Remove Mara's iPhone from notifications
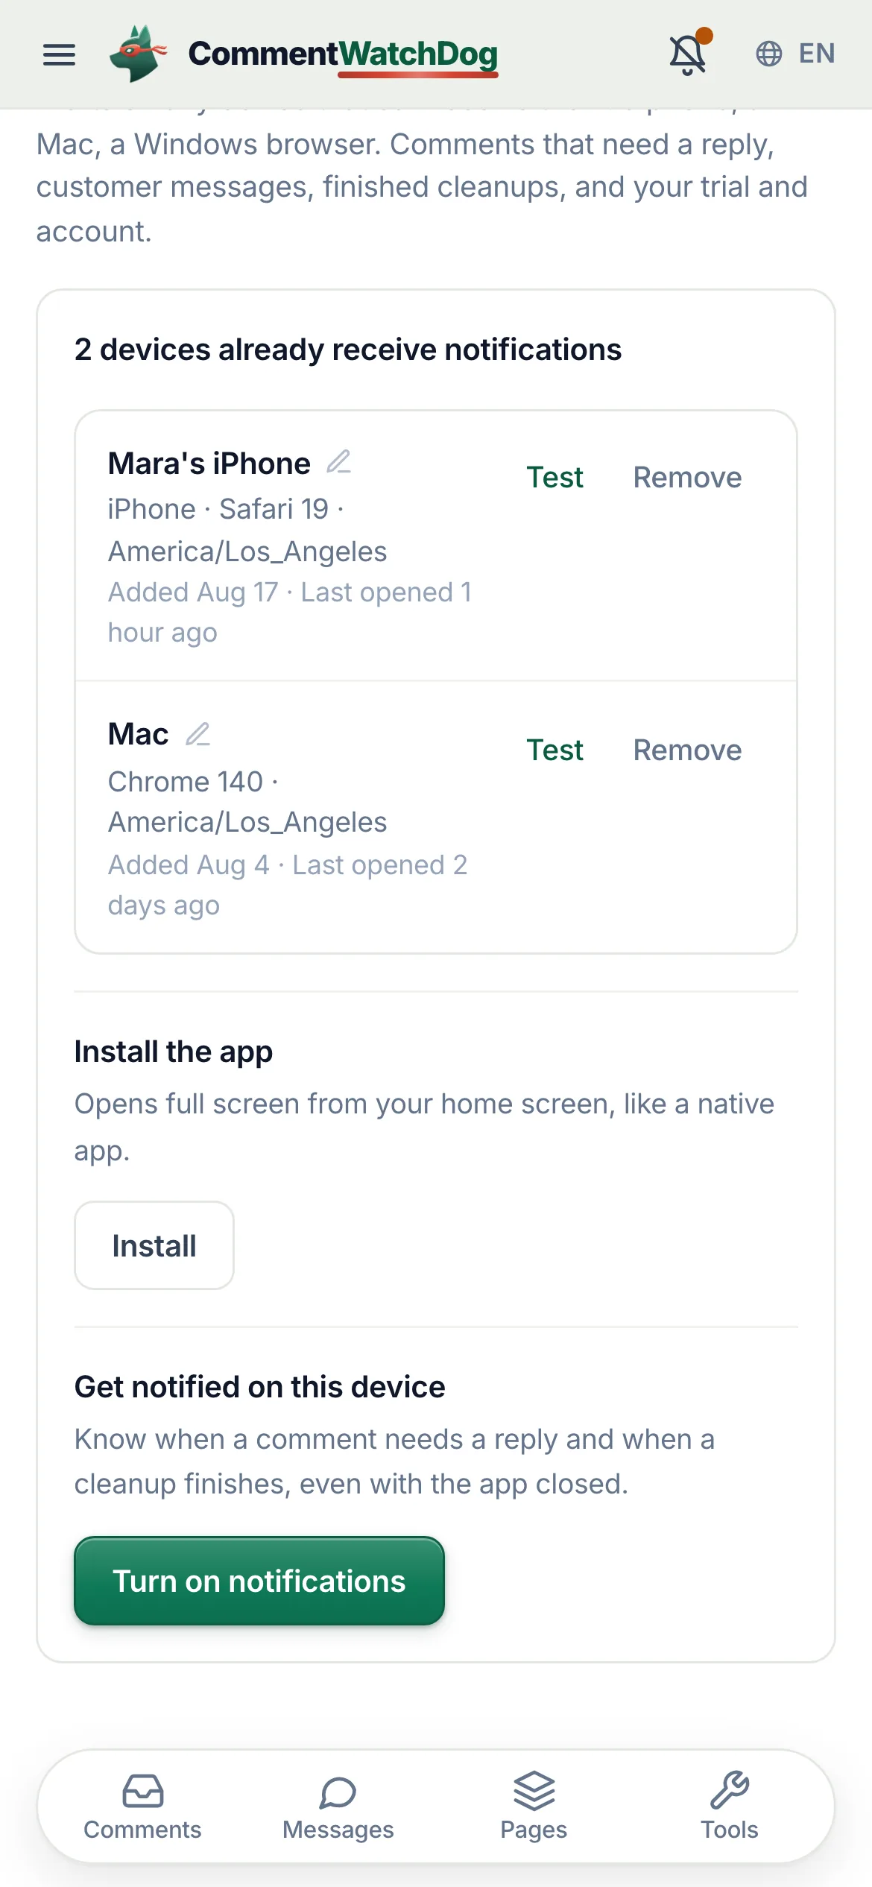This screenshot has height=1887, width=872. (687, 478)
